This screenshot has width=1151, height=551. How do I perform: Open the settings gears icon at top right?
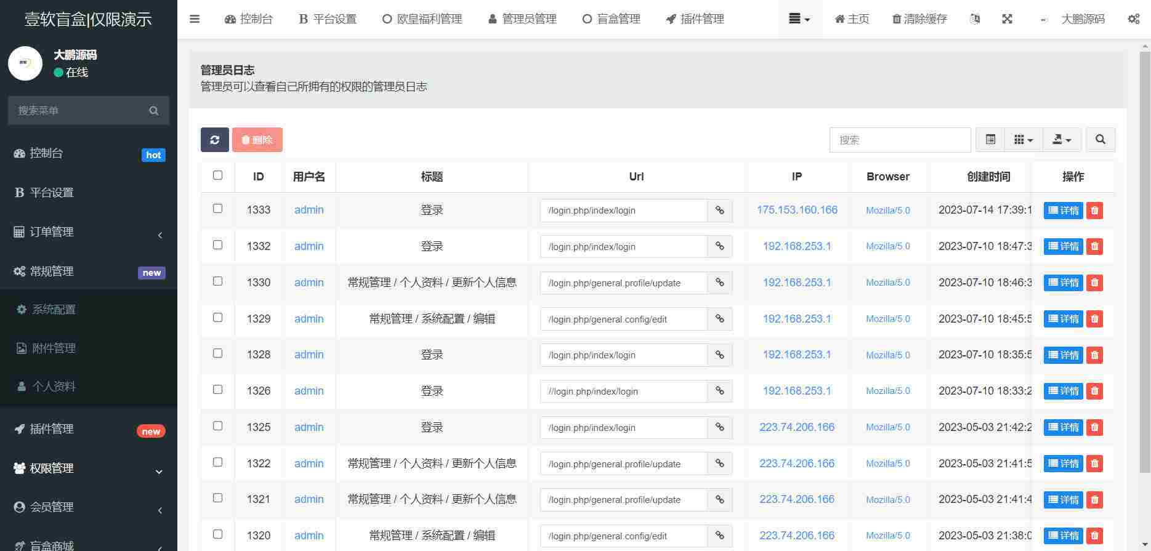tap(1133, 19)
